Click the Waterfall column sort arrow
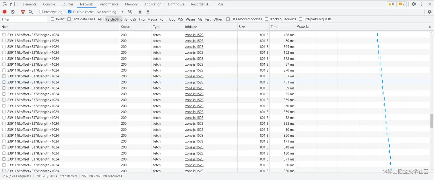This screenshot has height=180, width=434. point(430,27)
